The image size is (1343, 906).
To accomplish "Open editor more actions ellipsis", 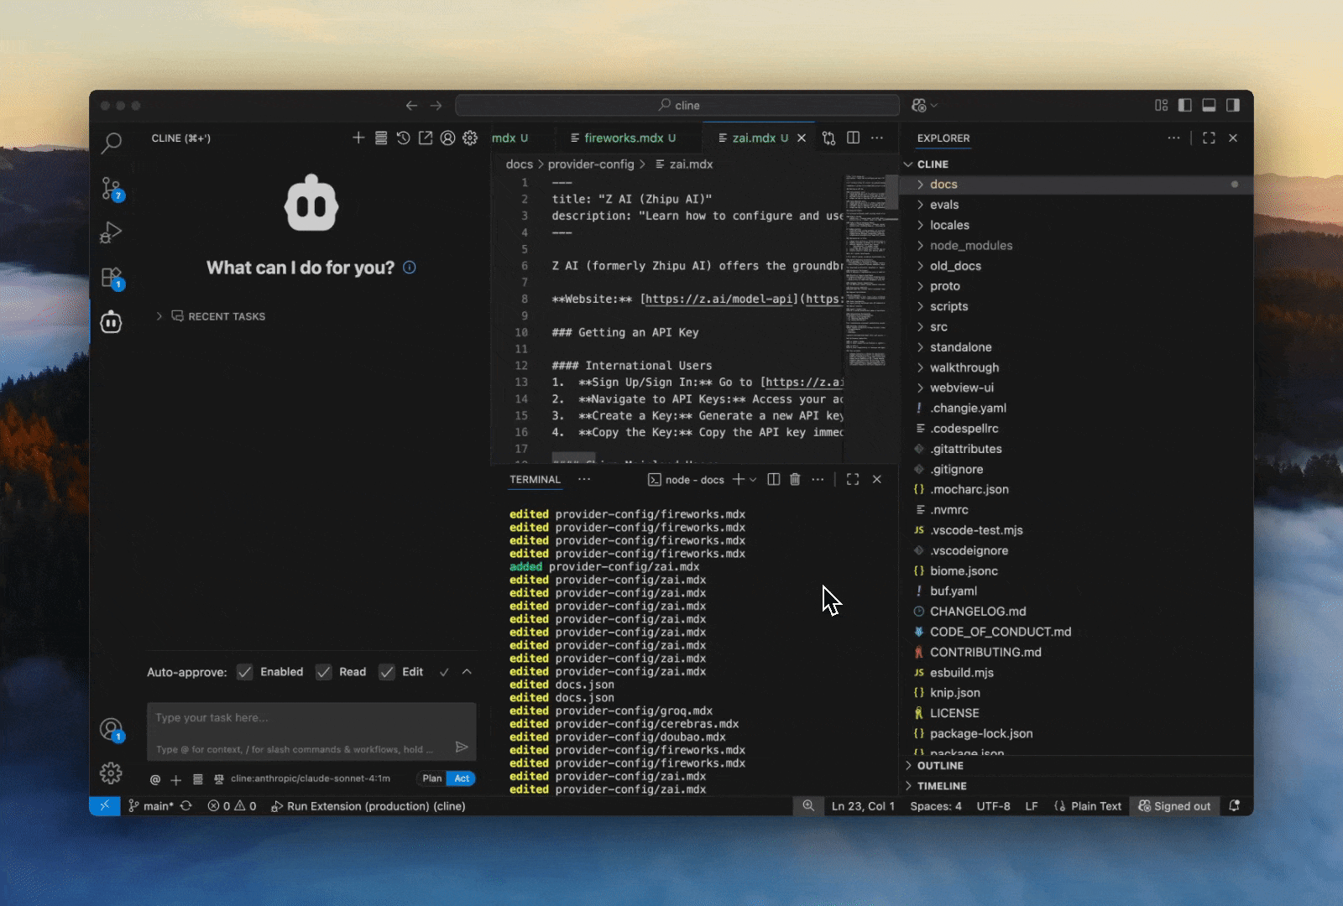I will point(877,138).
